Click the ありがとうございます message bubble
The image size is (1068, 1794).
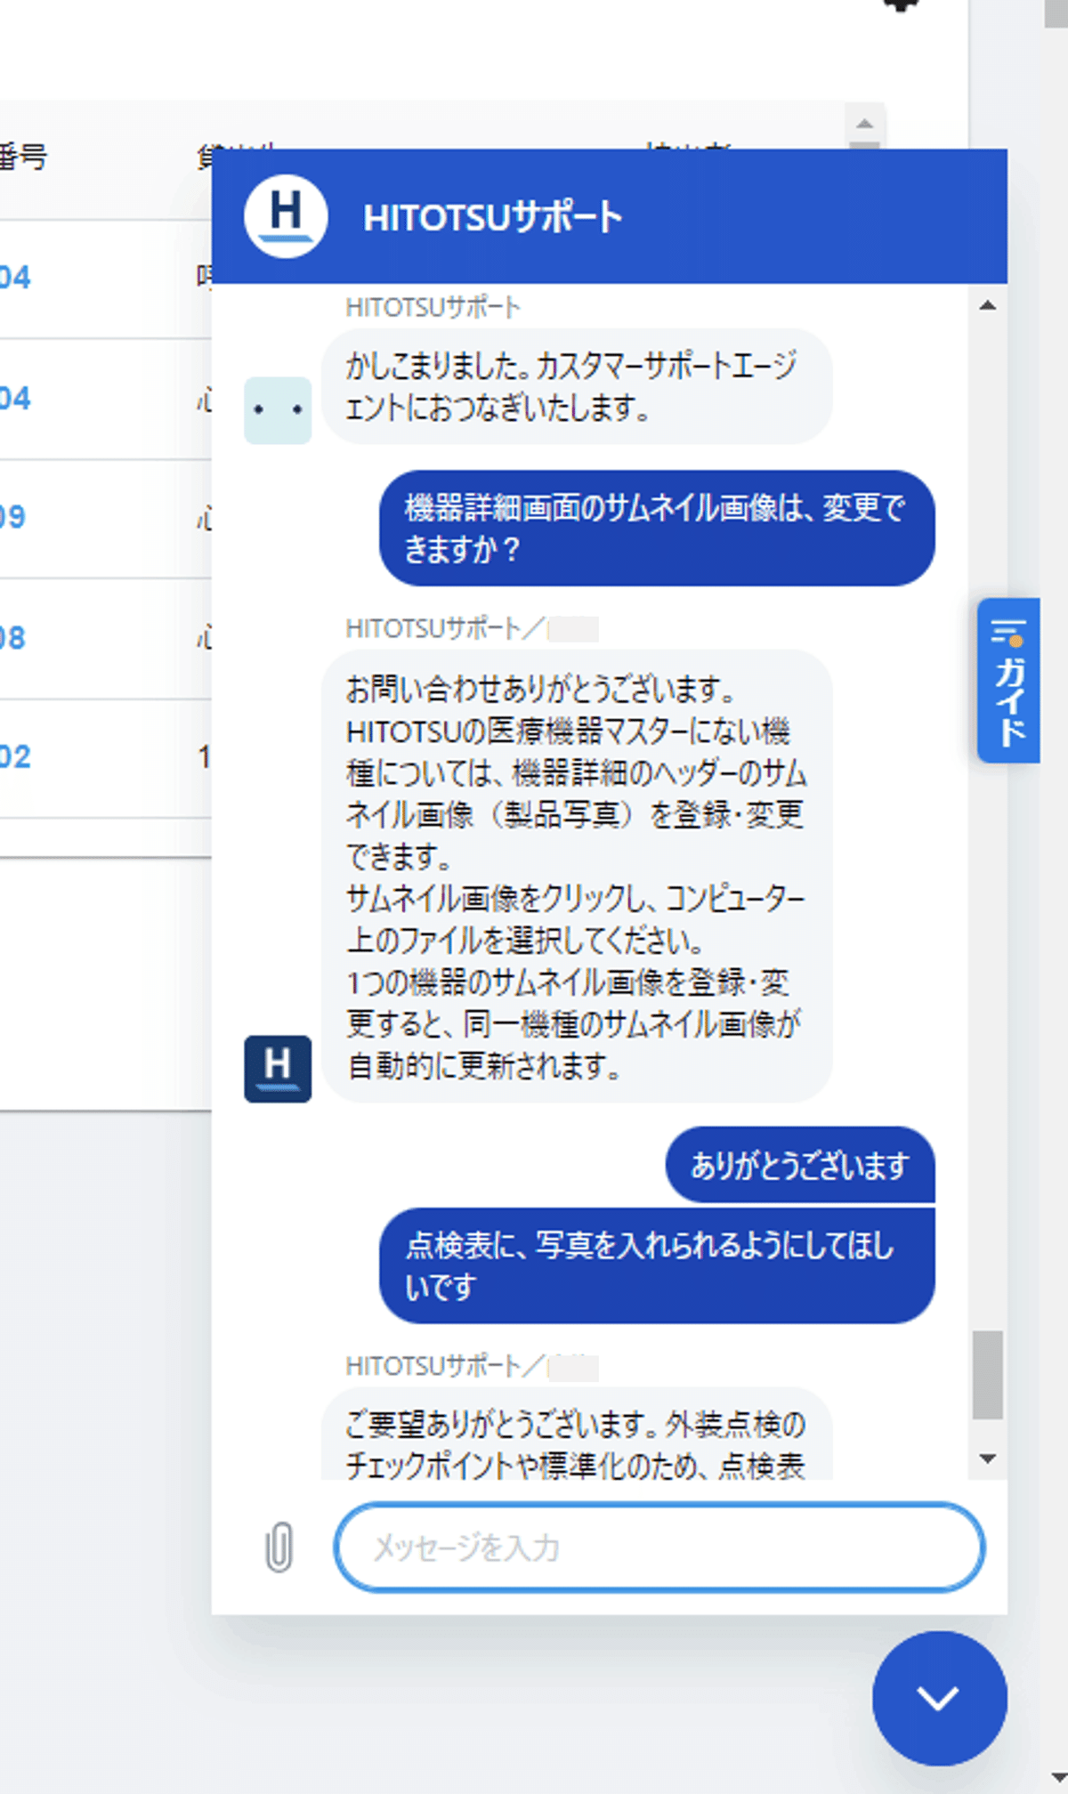800,1165
